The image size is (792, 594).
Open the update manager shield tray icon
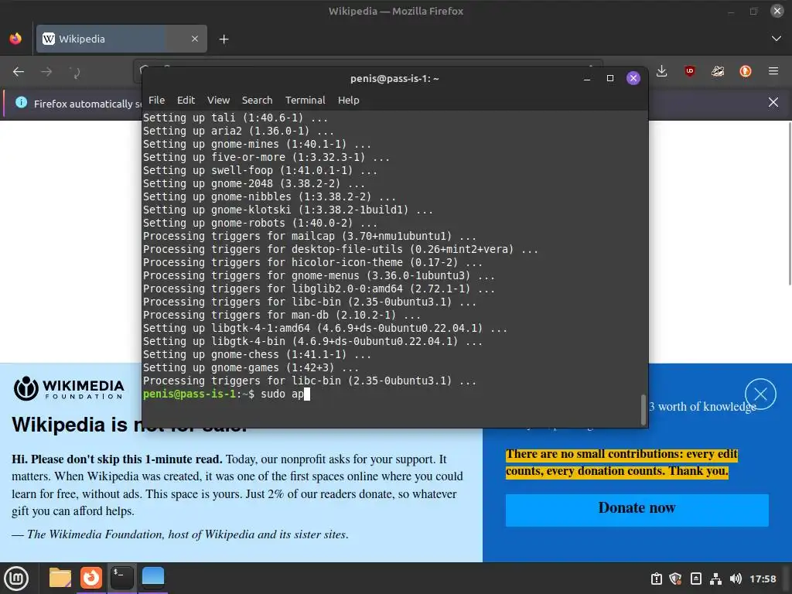(x=675, y=579)
